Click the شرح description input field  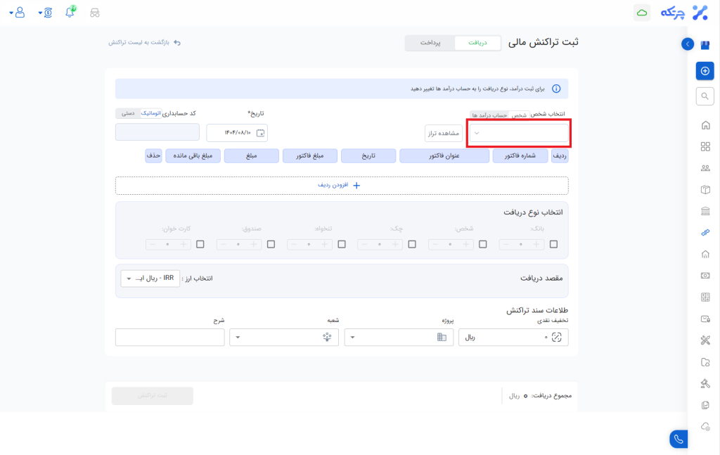[169, 338]
